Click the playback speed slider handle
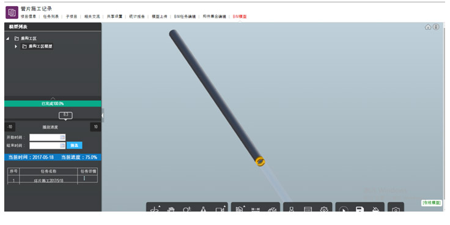 [x=65, y=116]
